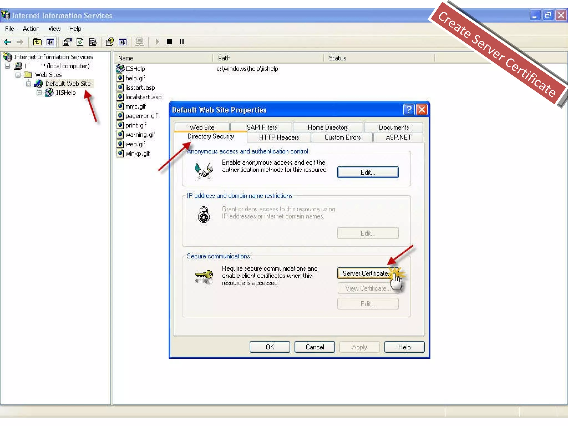Click Cancel in properties dialog

tap(315, 347)
